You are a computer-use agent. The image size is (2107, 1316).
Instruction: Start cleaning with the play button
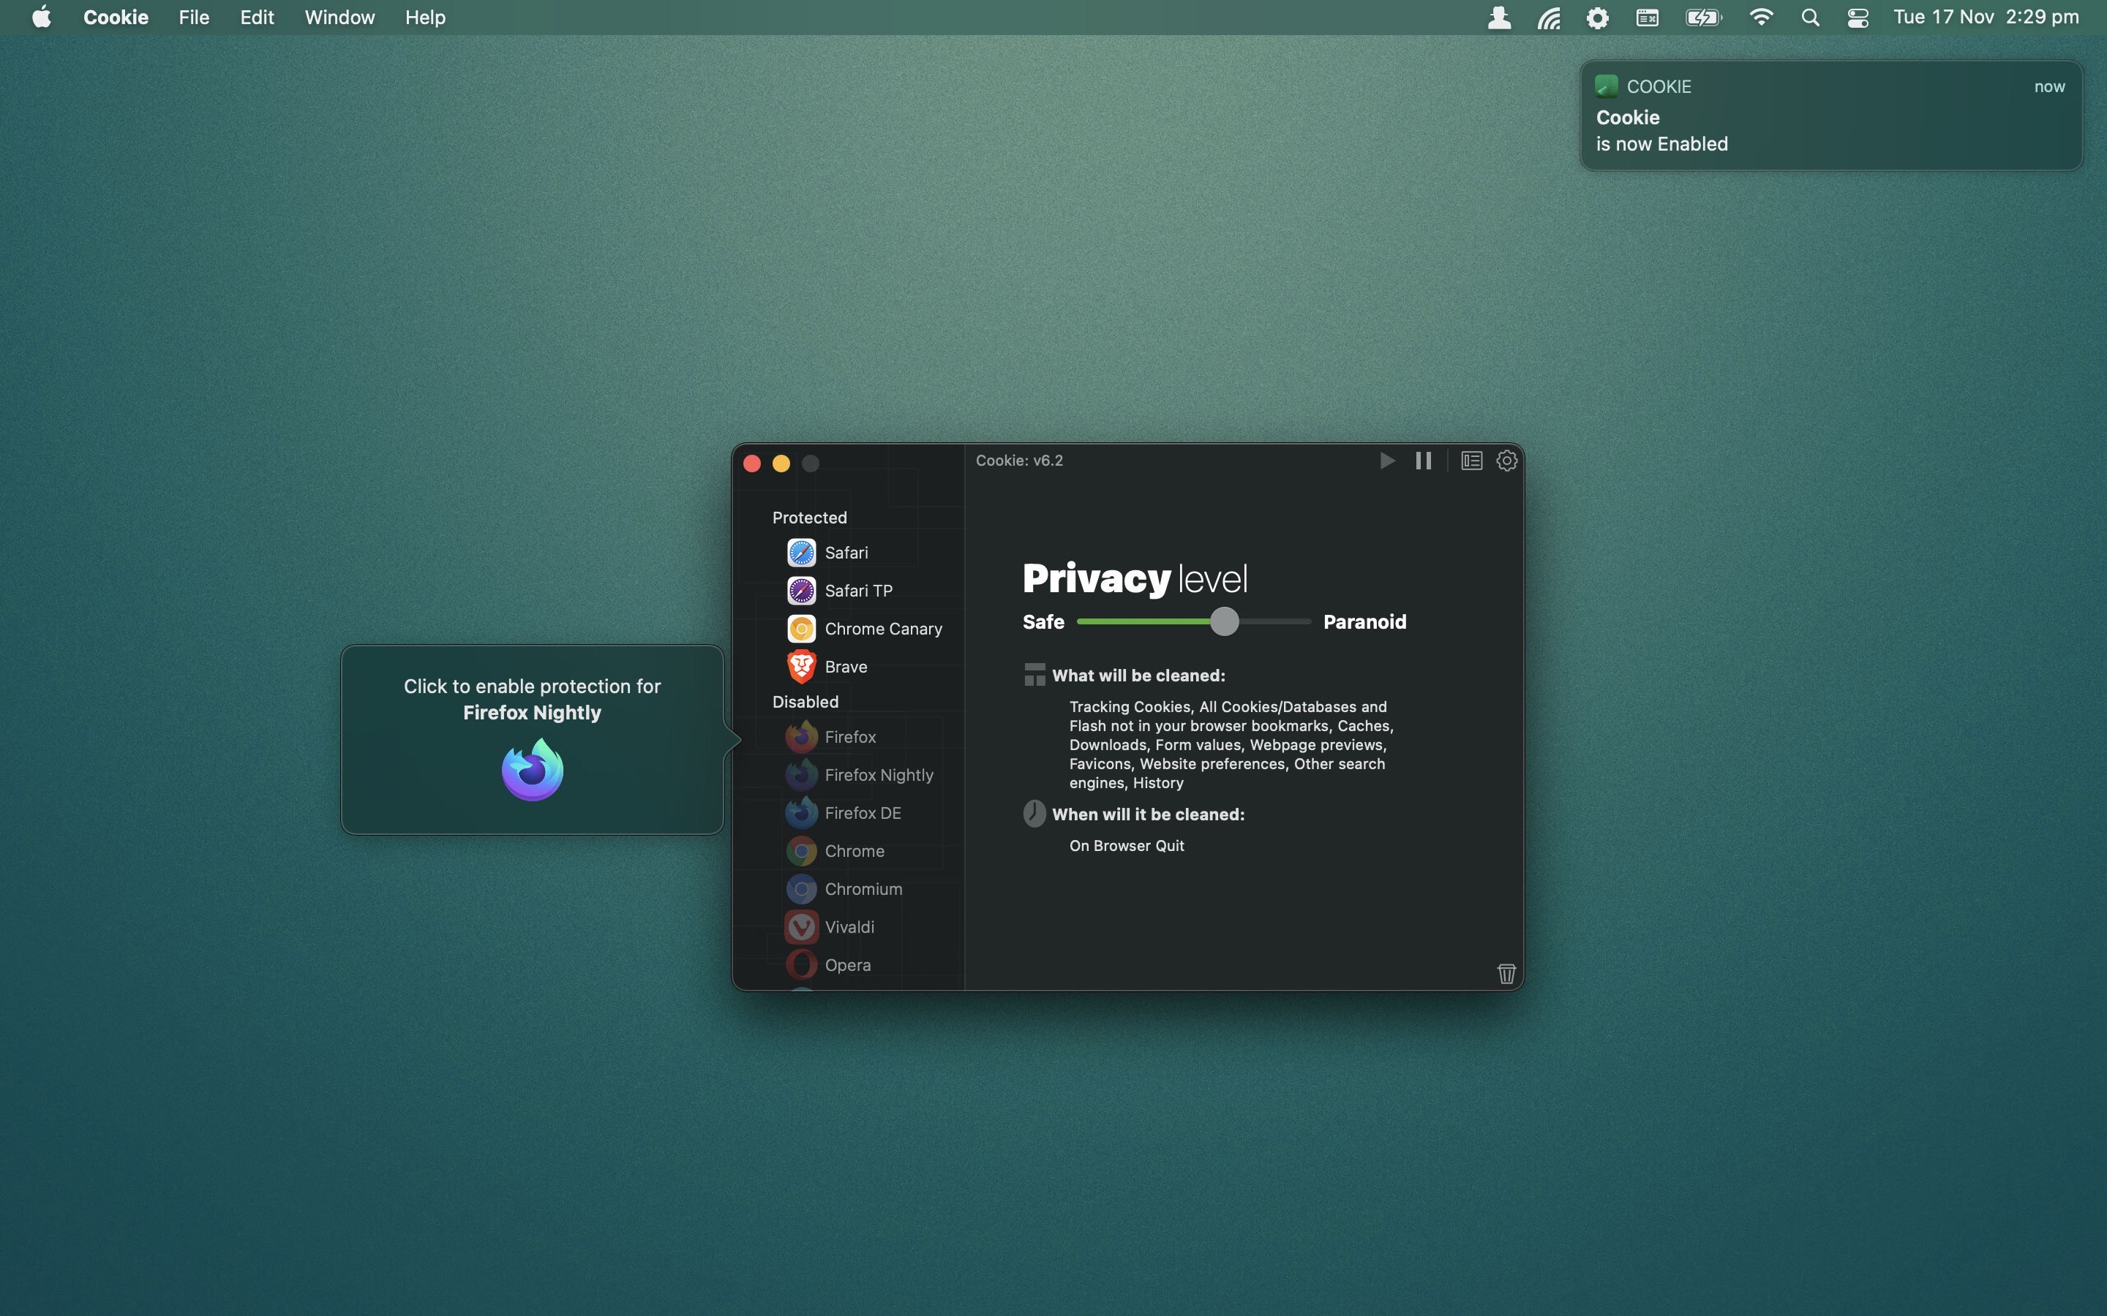(1388, 461)
